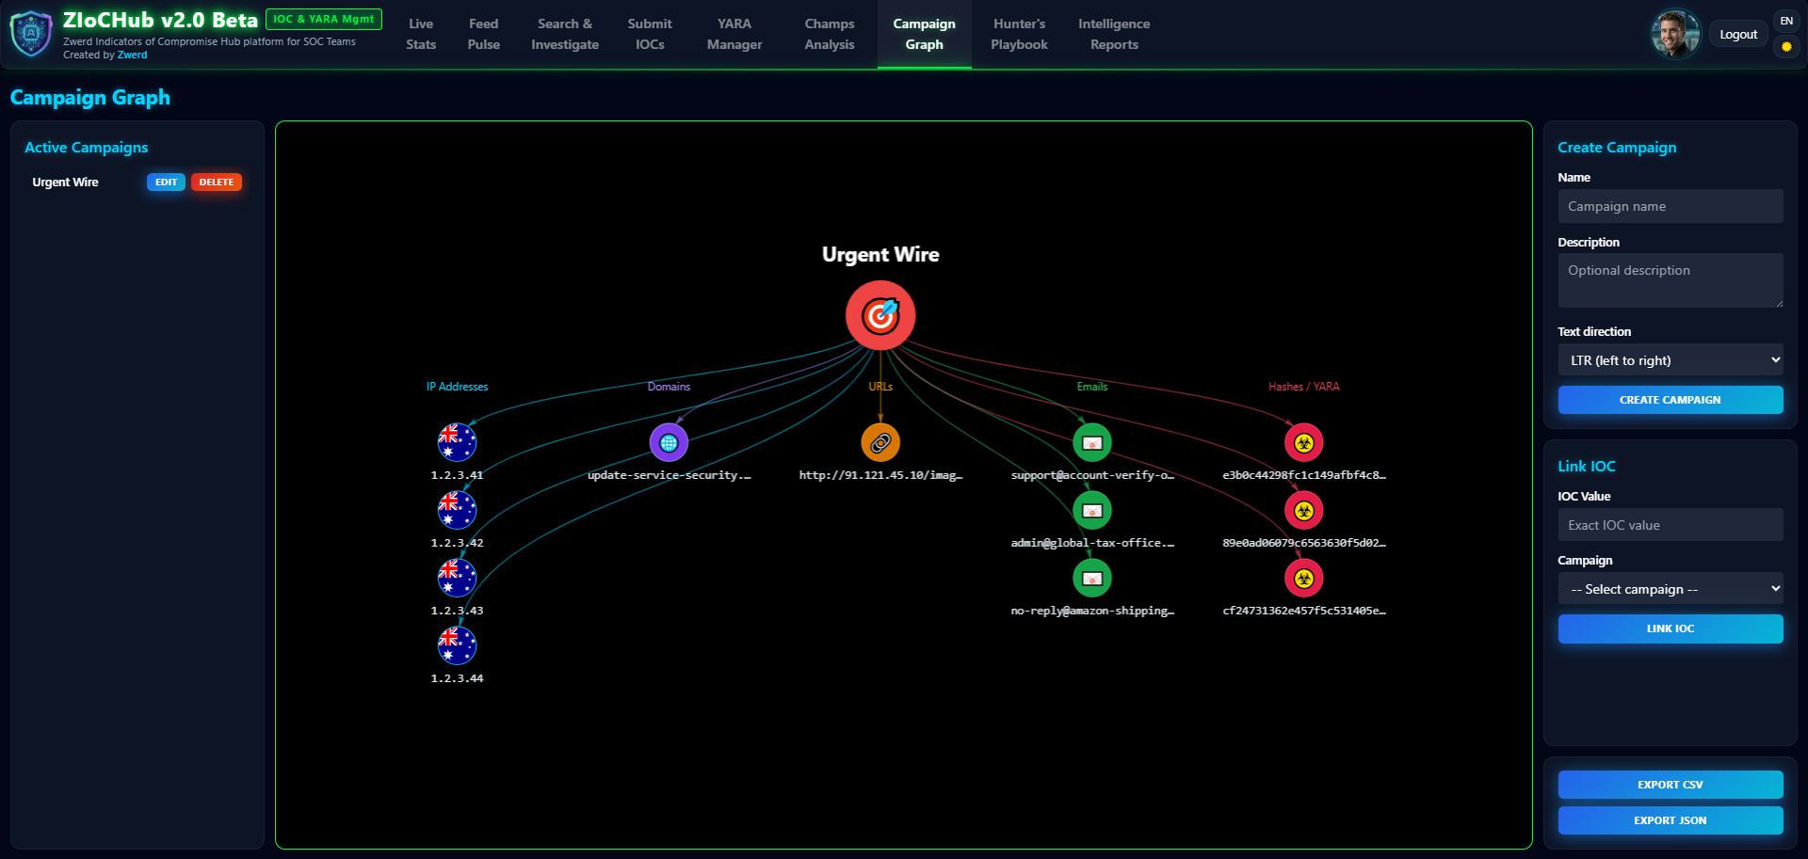Click the Campaign name input field
The width and height of the screenshot is (1808, 859).
click(x=1670, y=206)
